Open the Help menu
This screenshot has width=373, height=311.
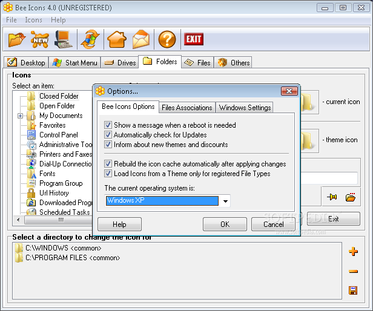click(58, 20)
